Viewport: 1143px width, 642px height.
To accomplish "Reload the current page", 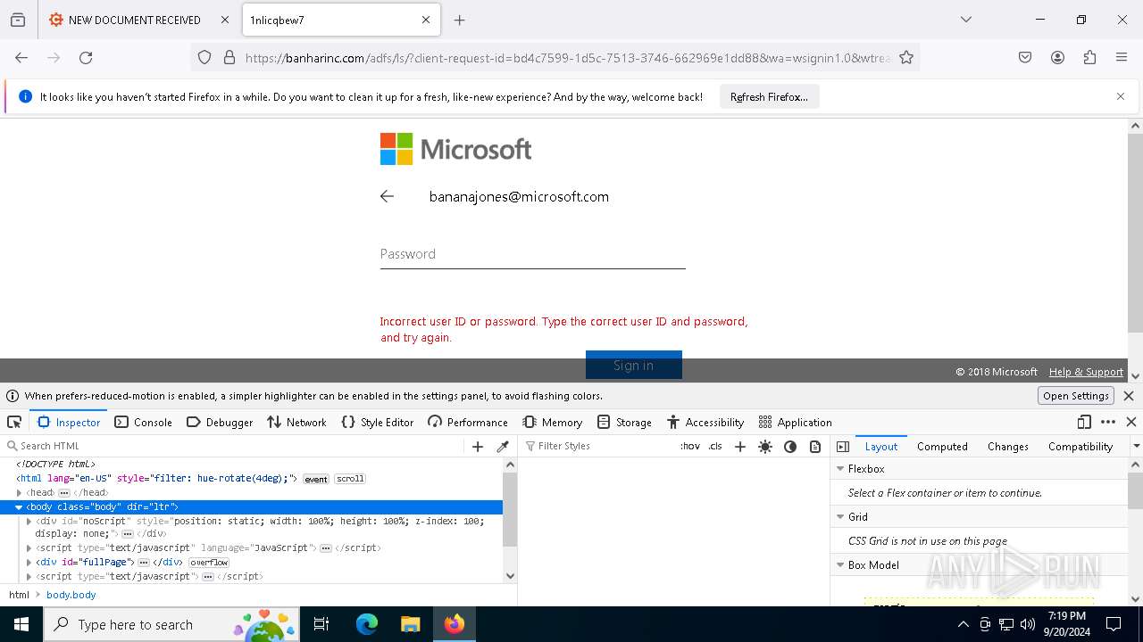I will click(x=86, y=57).
